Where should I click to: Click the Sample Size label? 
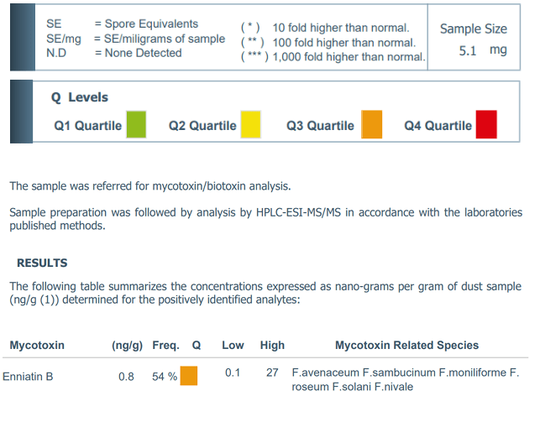pos(473,29)
